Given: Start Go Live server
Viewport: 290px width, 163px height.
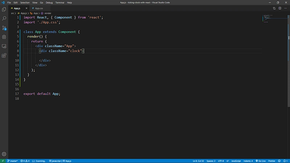Looking at the screenshot, I should click(x=260, y=161).
